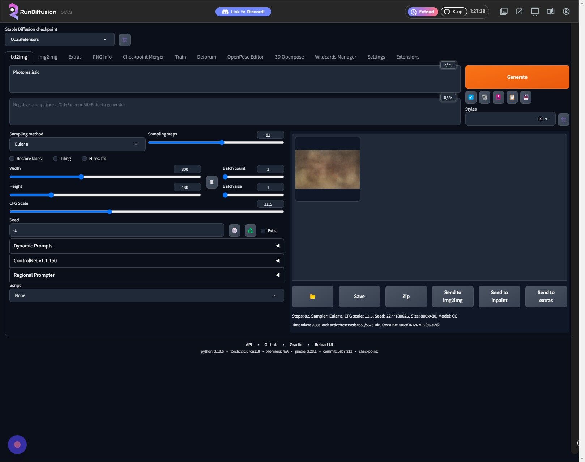This screenshot has height=462, width=585.
Task: Open the Extras tab
Action: 75,57
